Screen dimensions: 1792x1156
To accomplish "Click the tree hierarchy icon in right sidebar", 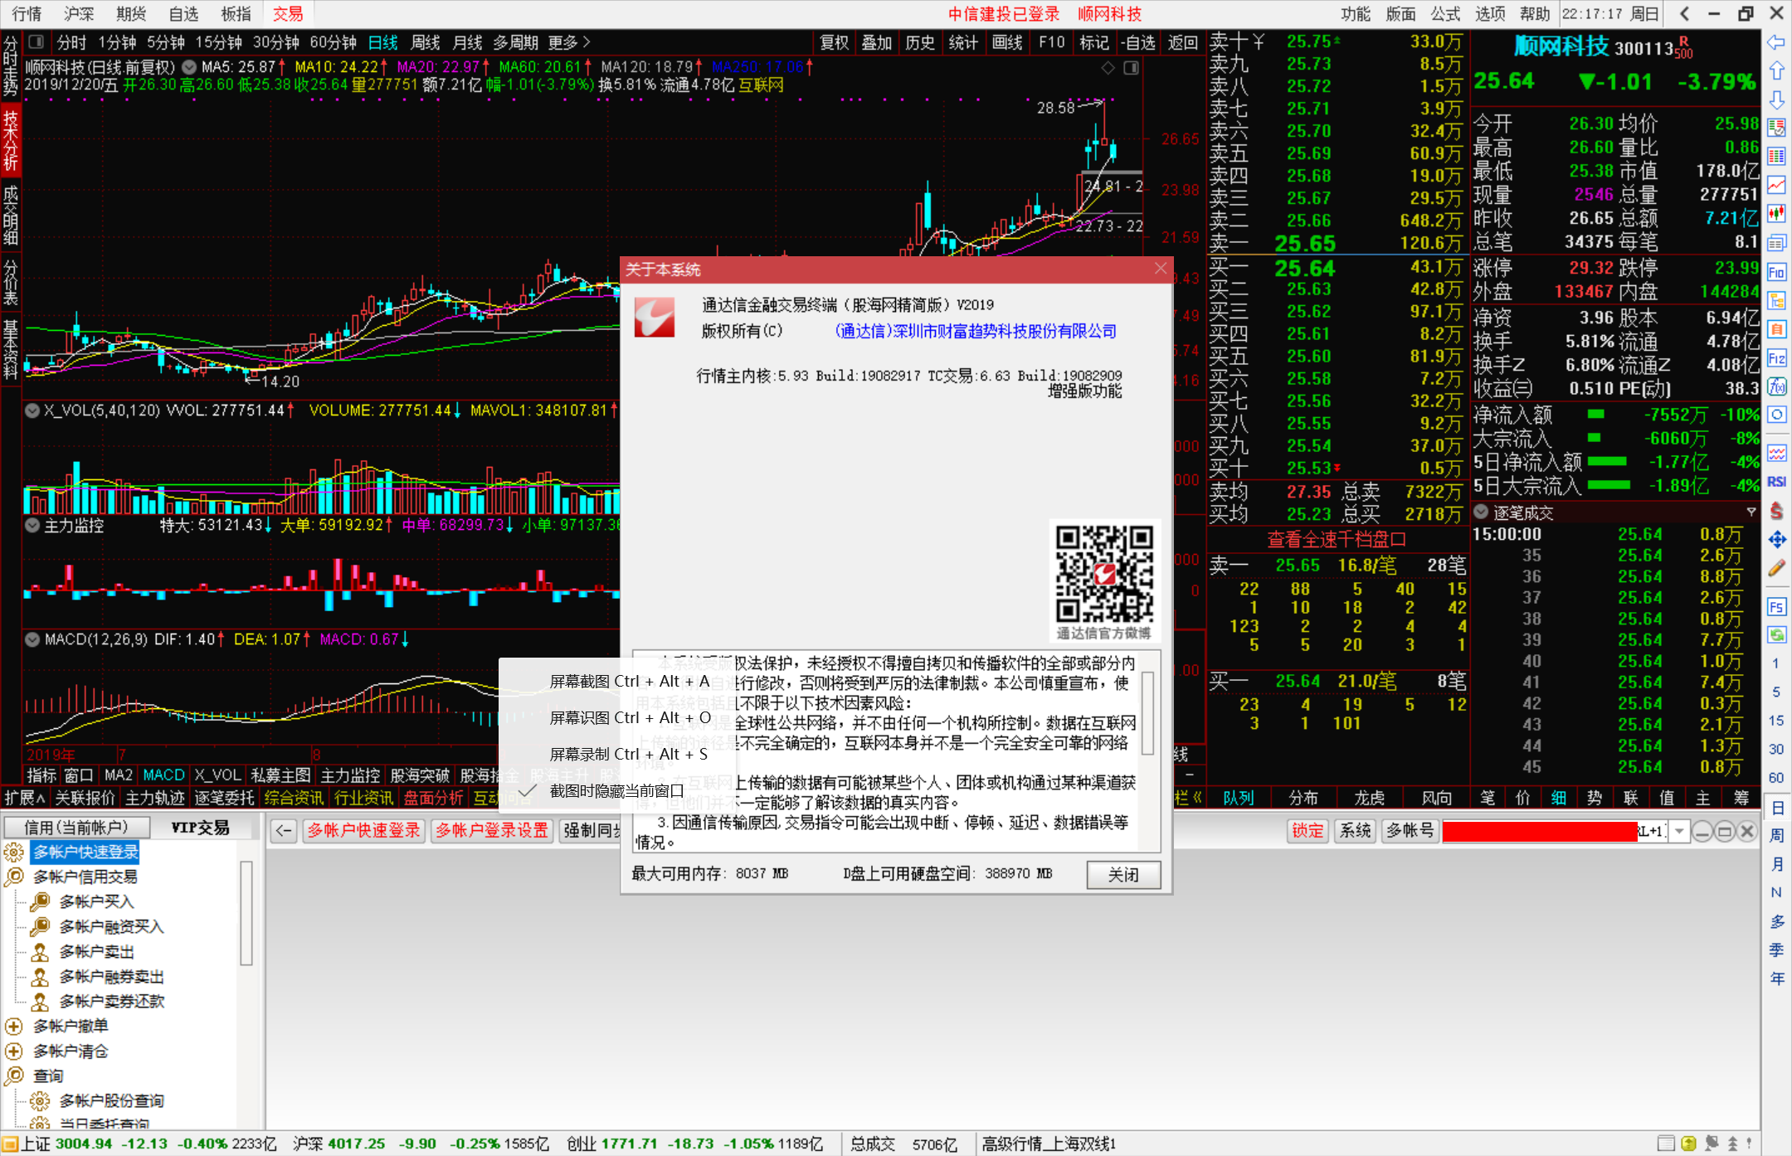I will (x=1776, y=300).
